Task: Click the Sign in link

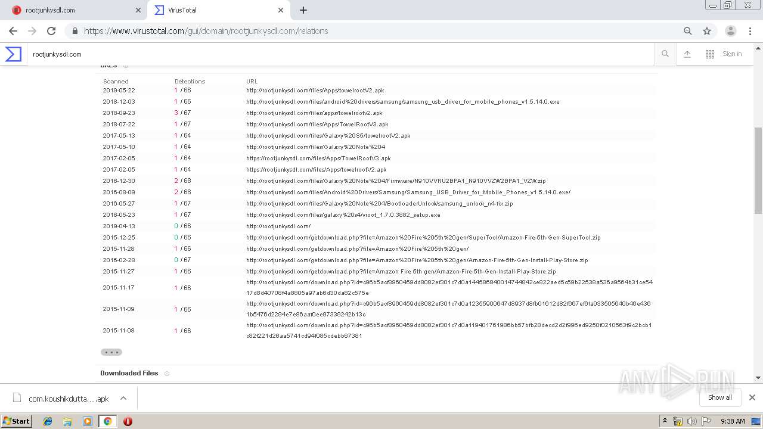Action: (732, 54)
